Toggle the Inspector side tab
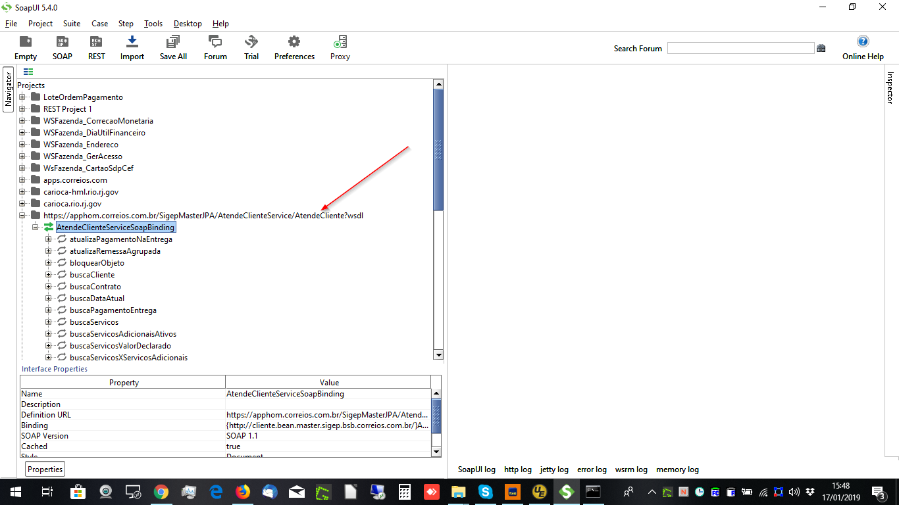Viewport: 899px width, 505px height. (x=890, y=88)
